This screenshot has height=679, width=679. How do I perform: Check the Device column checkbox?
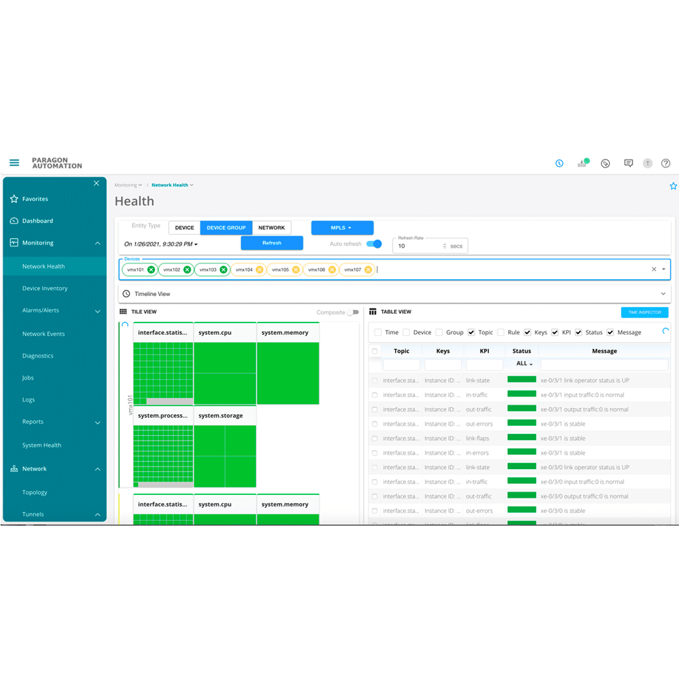406,333
